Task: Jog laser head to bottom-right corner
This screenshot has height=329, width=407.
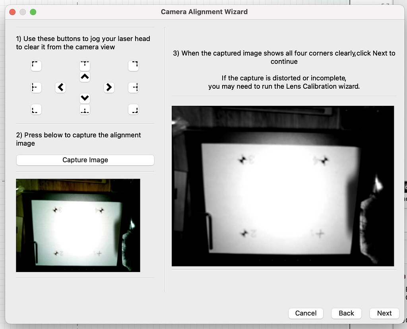Action: pos(133,109)
